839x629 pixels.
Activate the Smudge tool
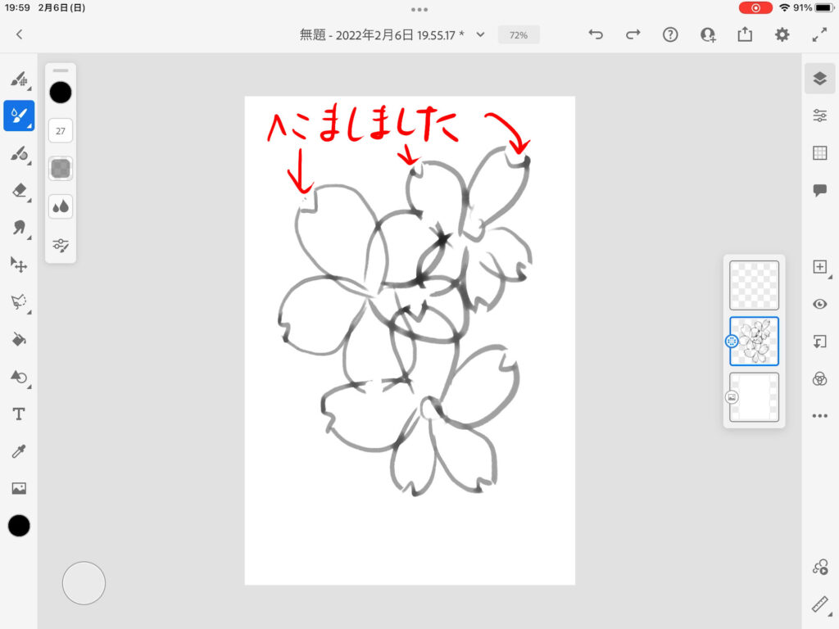coord(18,227)
